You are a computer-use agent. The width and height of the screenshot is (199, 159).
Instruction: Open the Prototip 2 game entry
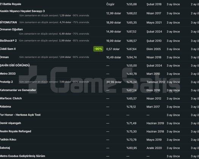[x=6, y=82]
